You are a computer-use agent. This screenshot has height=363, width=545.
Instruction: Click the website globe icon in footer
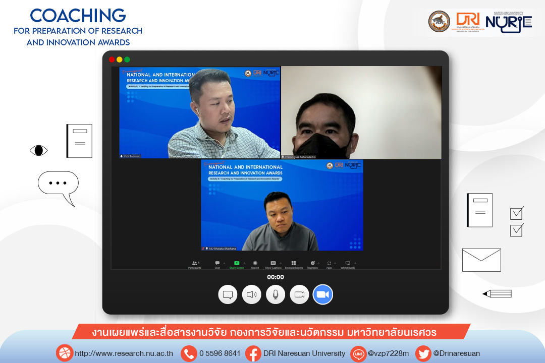64,353
